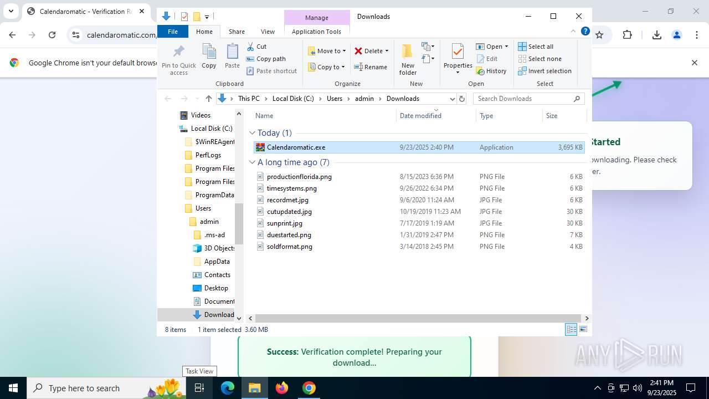Open Firefox from taskbar

(x=282, y=388)
